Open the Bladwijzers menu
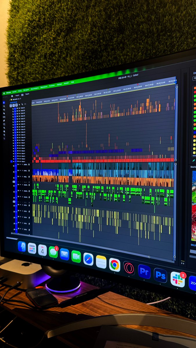Viewport: 196px width, 348px height. pos(44,87)
